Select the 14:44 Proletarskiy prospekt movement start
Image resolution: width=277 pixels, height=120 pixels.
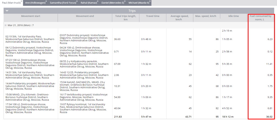point(30,86)
